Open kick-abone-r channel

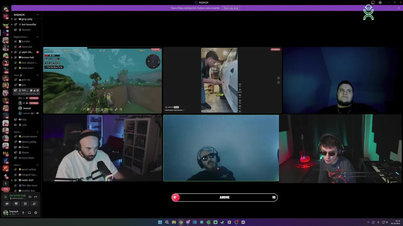[x=26, y=63]
